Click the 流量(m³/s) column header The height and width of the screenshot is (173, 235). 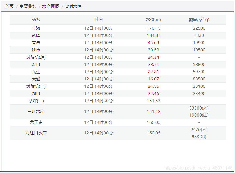tap(199, 20)
